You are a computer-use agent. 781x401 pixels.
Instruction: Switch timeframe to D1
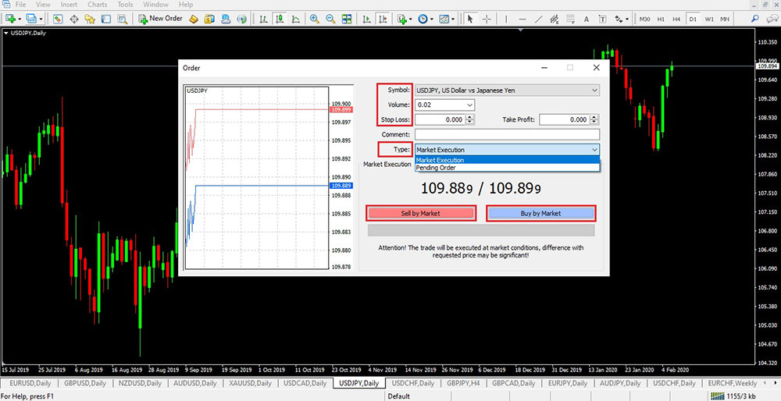point(693,19)
